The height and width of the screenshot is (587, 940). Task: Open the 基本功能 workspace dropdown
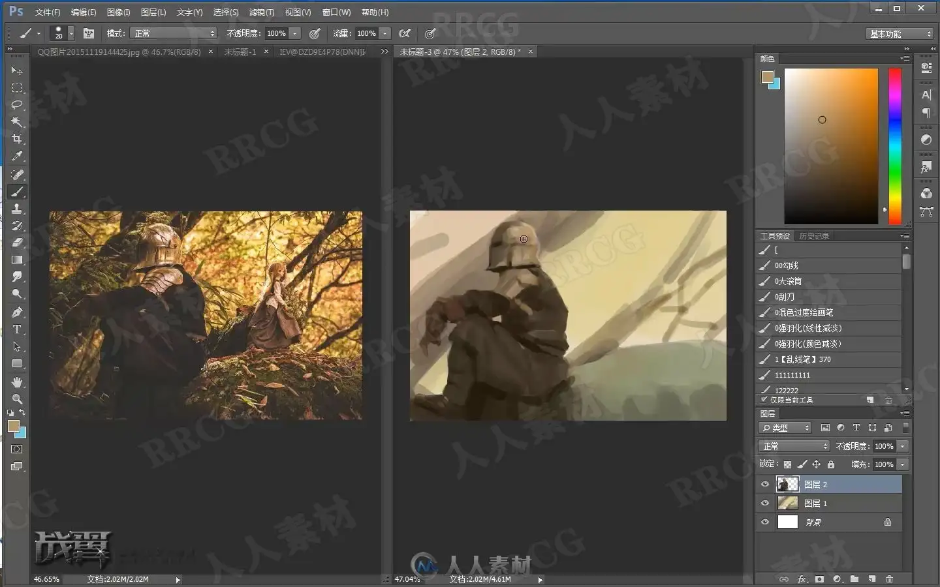[x=900, y=34]
